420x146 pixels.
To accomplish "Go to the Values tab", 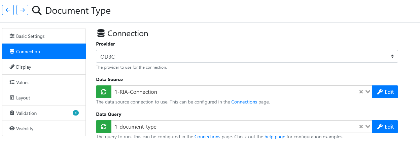I will point(44,82).
